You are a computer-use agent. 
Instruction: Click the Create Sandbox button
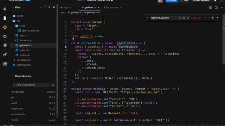click(x=201, y=1)
